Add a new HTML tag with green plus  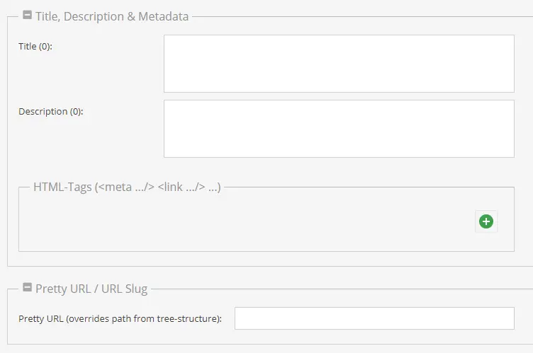click(x=486, y=221)
